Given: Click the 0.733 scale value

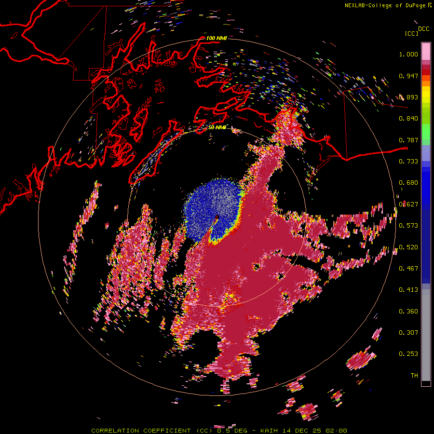Looking at the screenshot, I should pos(408,162).
